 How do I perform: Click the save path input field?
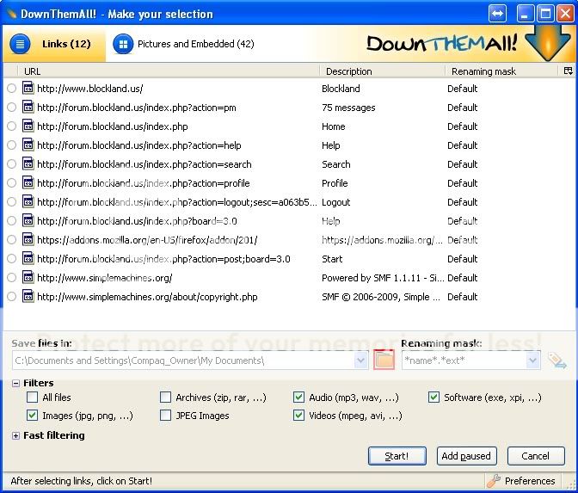click(183, 361)
